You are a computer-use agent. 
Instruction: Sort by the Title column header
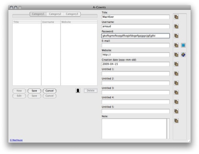coord(27,22)
